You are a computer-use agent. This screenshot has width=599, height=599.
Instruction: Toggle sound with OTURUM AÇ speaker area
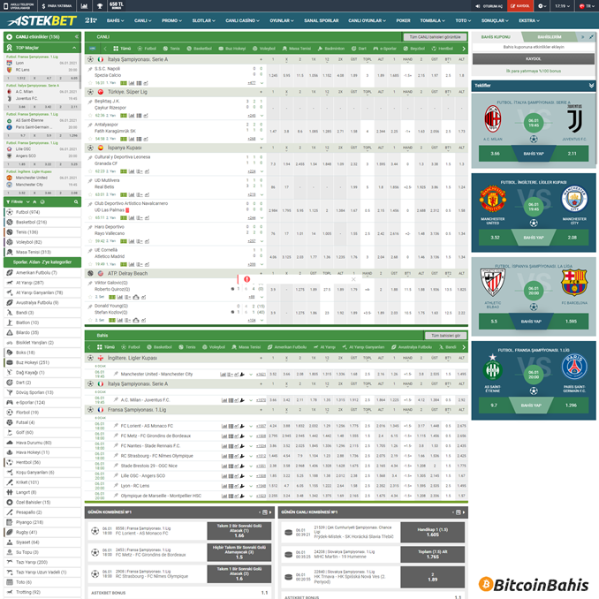(x=489, y=5)
